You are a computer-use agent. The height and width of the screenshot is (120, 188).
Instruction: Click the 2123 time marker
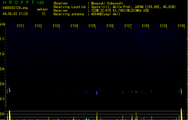56,26
